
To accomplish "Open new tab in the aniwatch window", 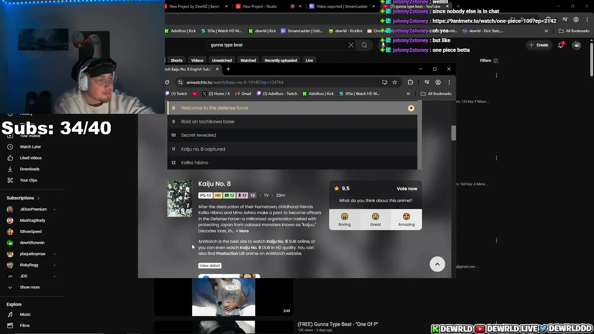I will [228, 69].
